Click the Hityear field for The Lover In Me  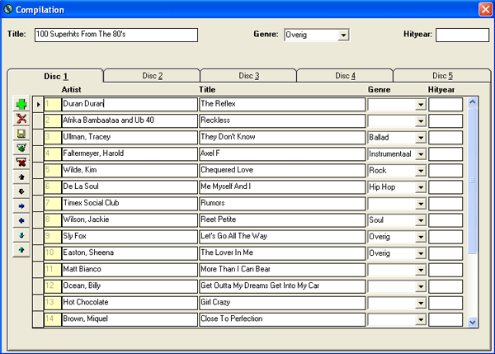(445, 253)
